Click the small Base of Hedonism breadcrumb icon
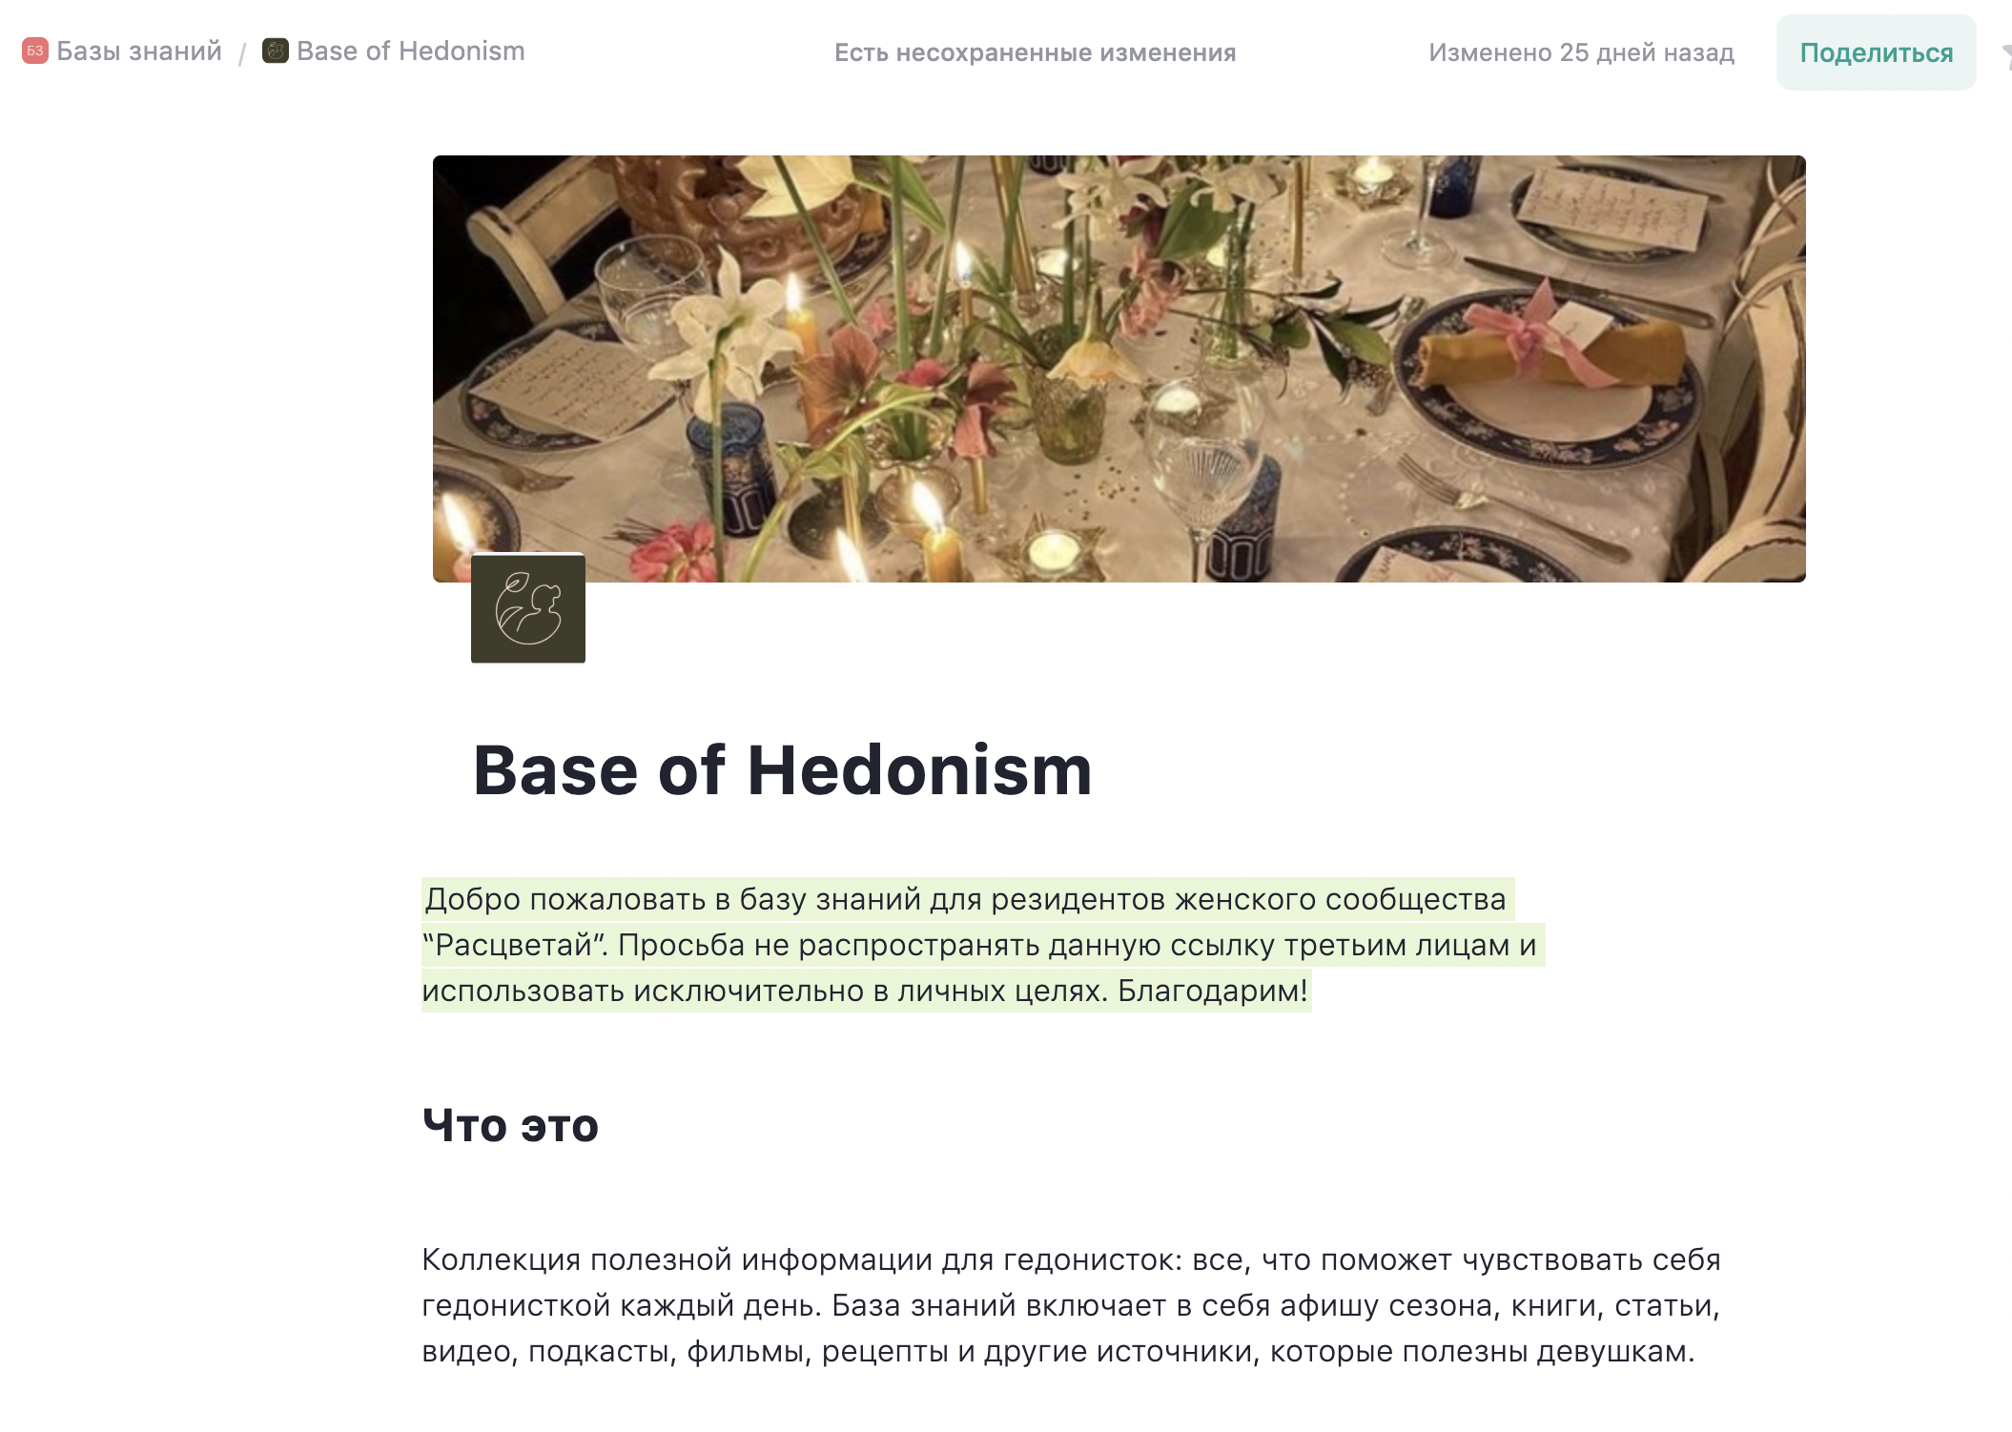The image size is (2012, 1432). tap(276, 51)
